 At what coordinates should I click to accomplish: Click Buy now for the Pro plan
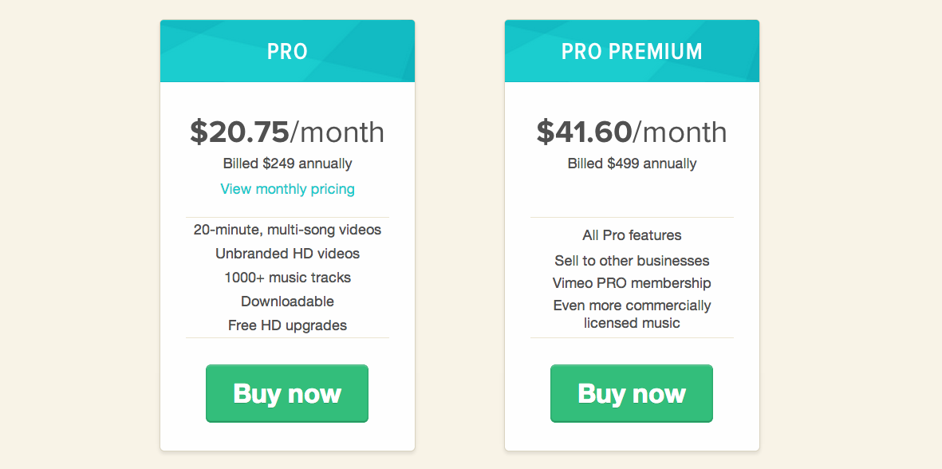tap(287, 393)
